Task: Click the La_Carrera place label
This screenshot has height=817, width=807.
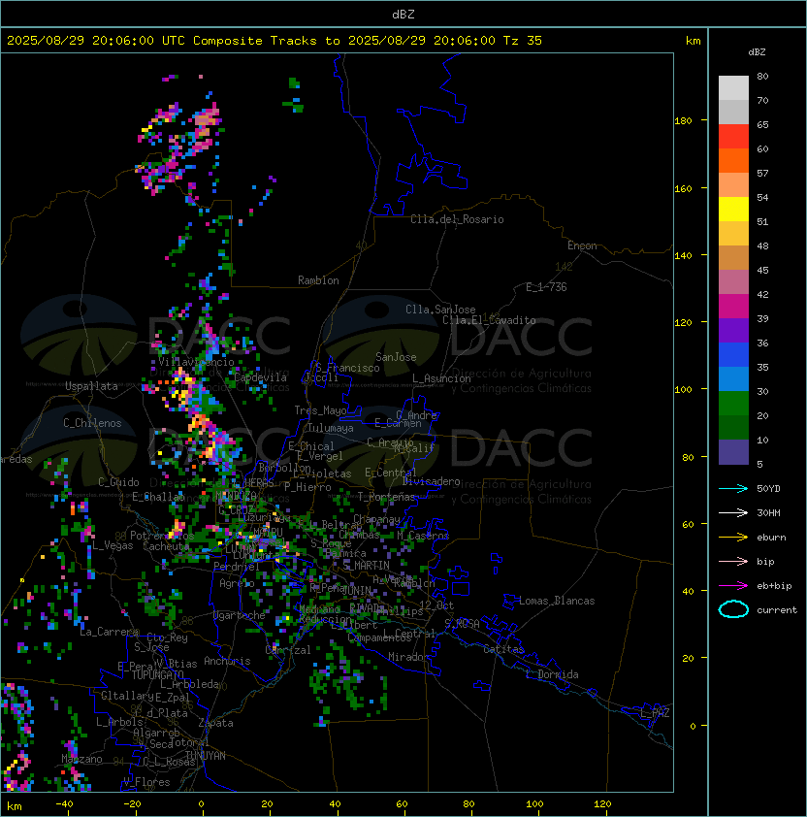Action: click(x=109, y=632)
